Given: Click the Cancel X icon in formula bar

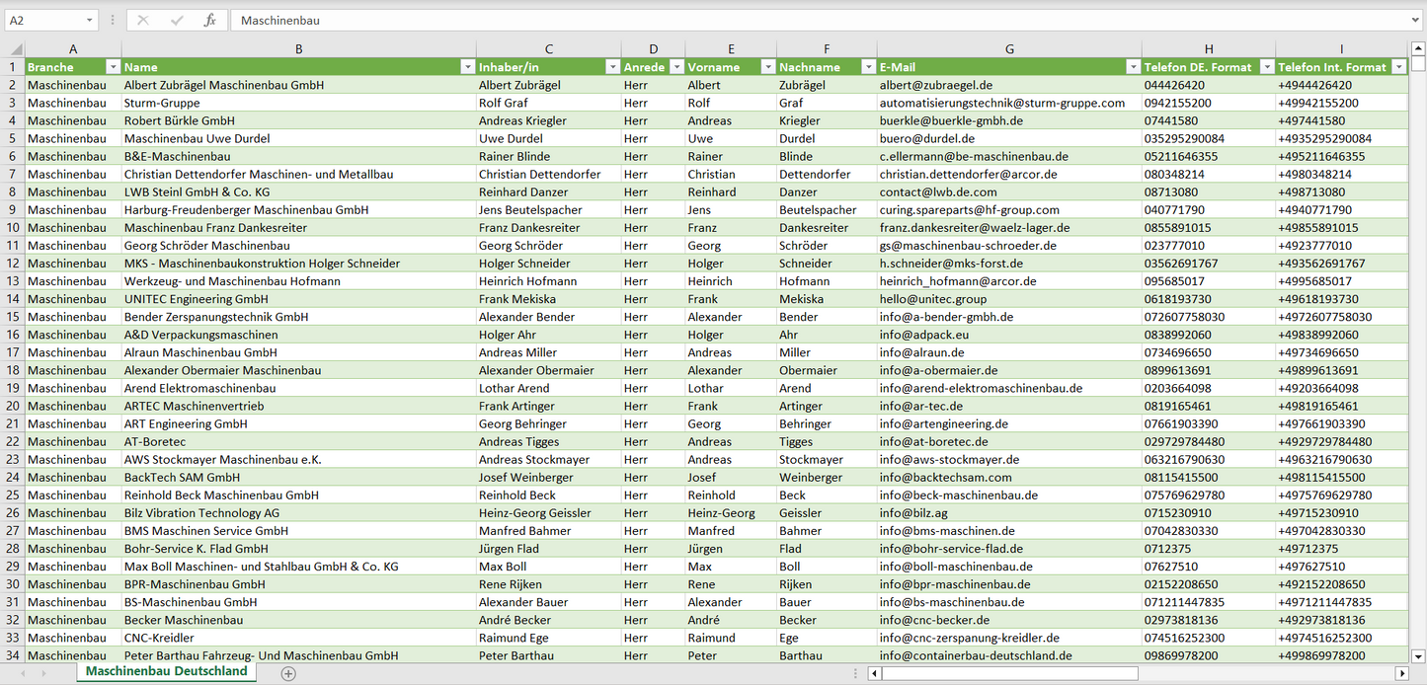Looking at the screenshot, I should coord(143,20).
